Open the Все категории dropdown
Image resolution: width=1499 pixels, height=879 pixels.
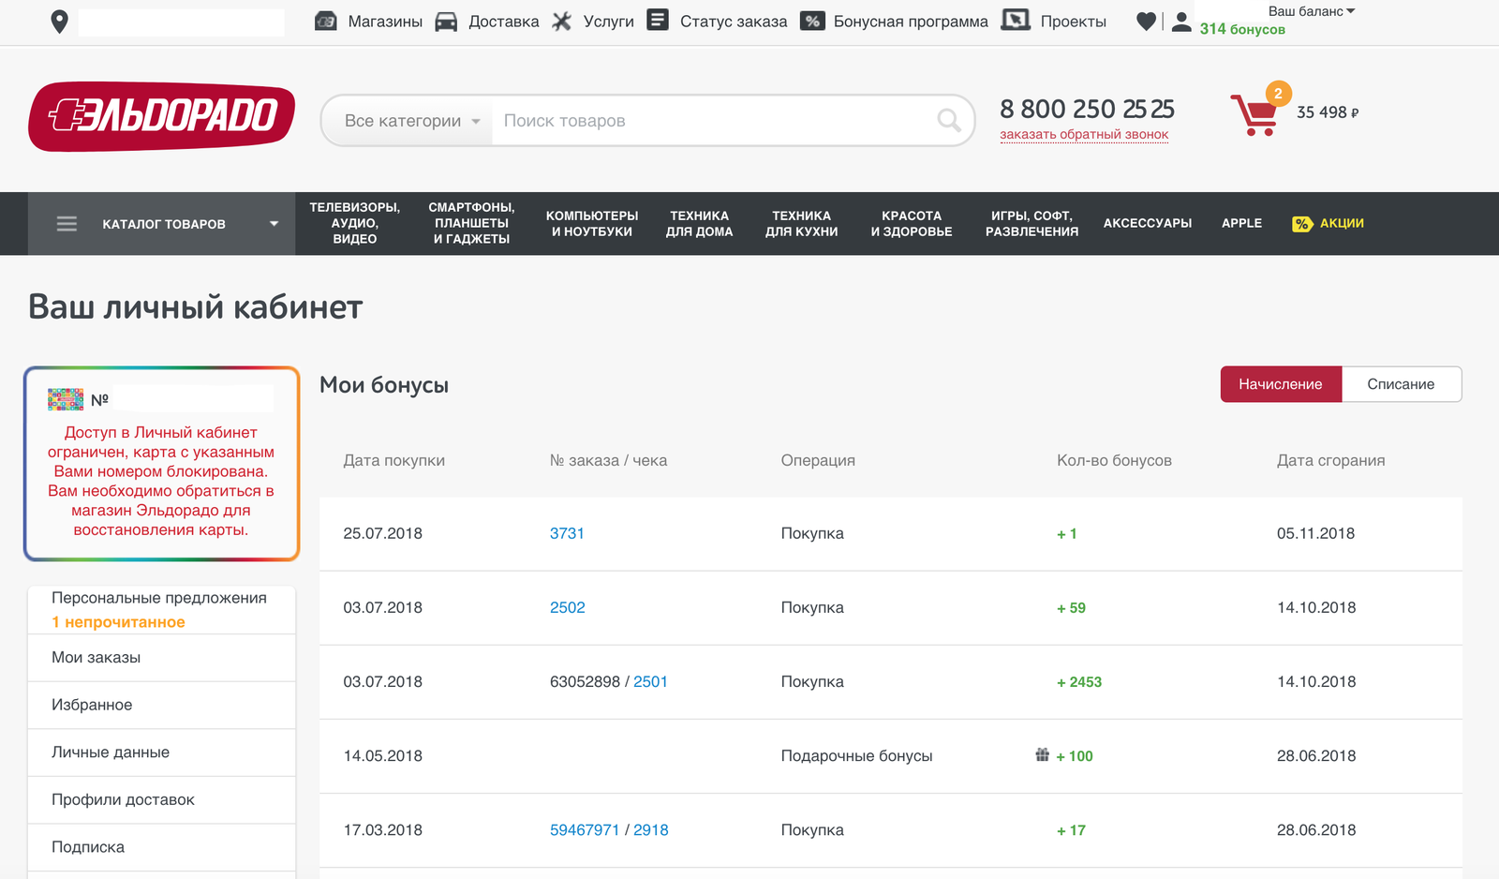408,121
